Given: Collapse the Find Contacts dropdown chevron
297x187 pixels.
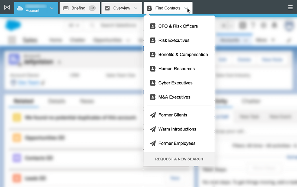Looking at the screenshot, I should (186, 8).
